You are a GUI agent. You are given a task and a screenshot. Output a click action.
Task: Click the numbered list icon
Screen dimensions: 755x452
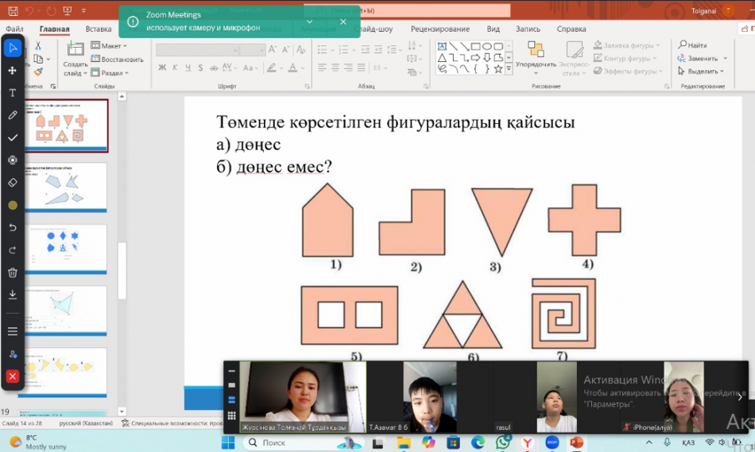pyautogui.click(x=343, y=49)
